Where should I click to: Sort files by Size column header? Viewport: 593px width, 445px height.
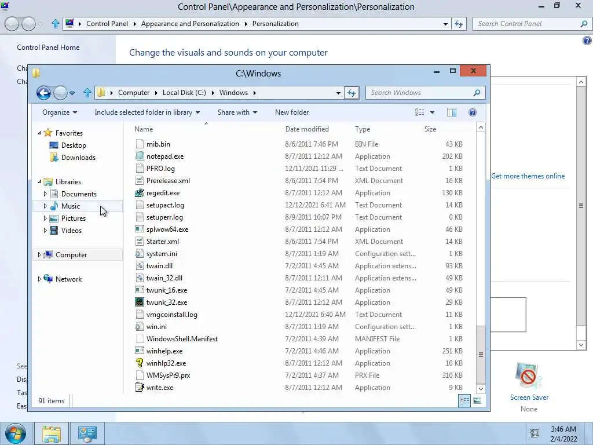pyautogui.click(x=430, y=129)
